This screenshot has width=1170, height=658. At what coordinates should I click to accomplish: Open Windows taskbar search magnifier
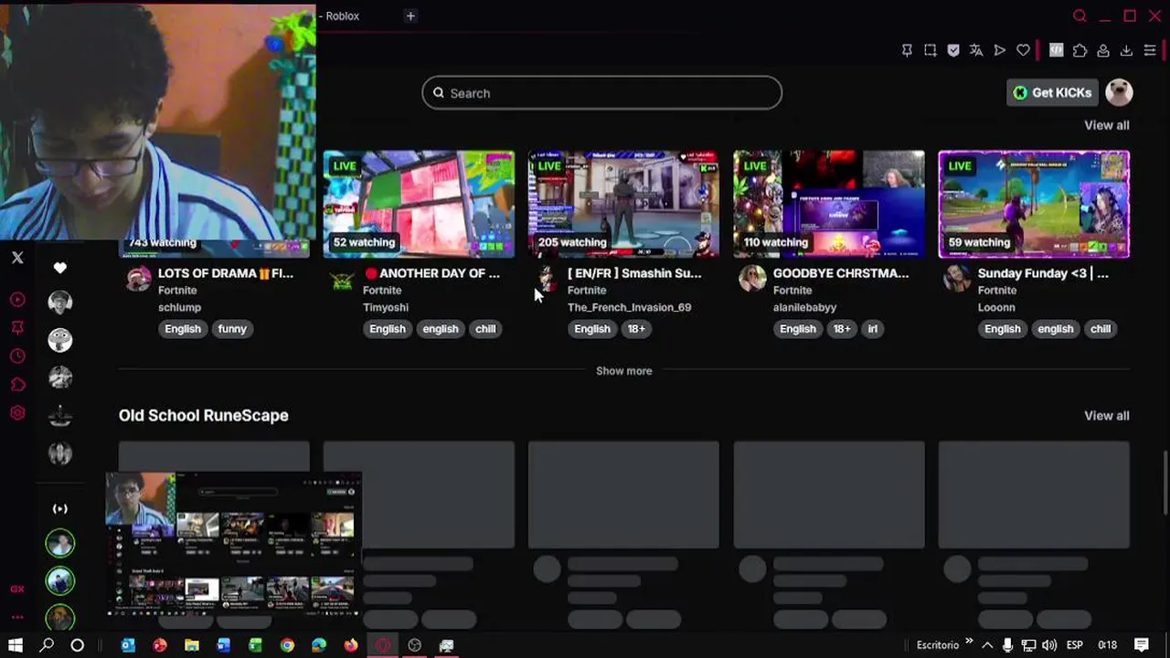[47, 645]
